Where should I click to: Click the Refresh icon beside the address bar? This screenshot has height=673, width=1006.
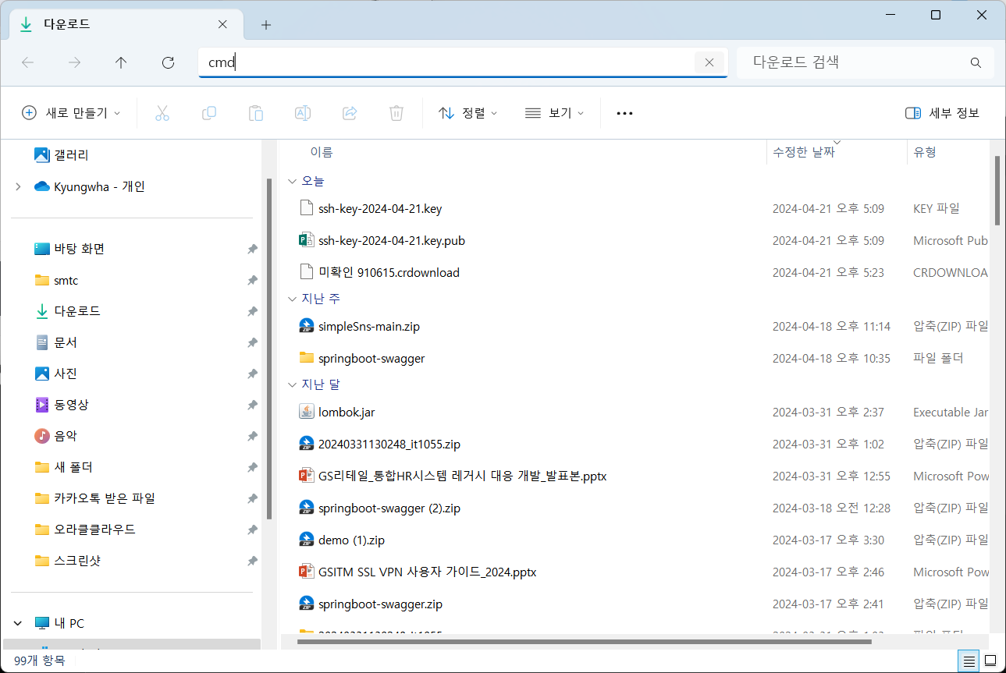click(x=168, y=63)
